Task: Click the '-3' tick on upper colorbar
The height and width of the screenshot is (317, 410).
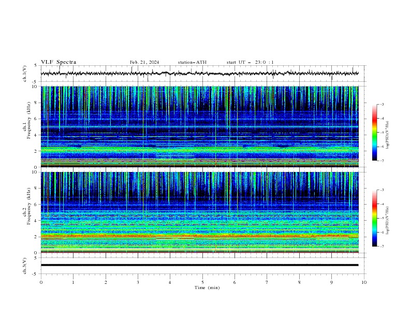Action: 382,104
